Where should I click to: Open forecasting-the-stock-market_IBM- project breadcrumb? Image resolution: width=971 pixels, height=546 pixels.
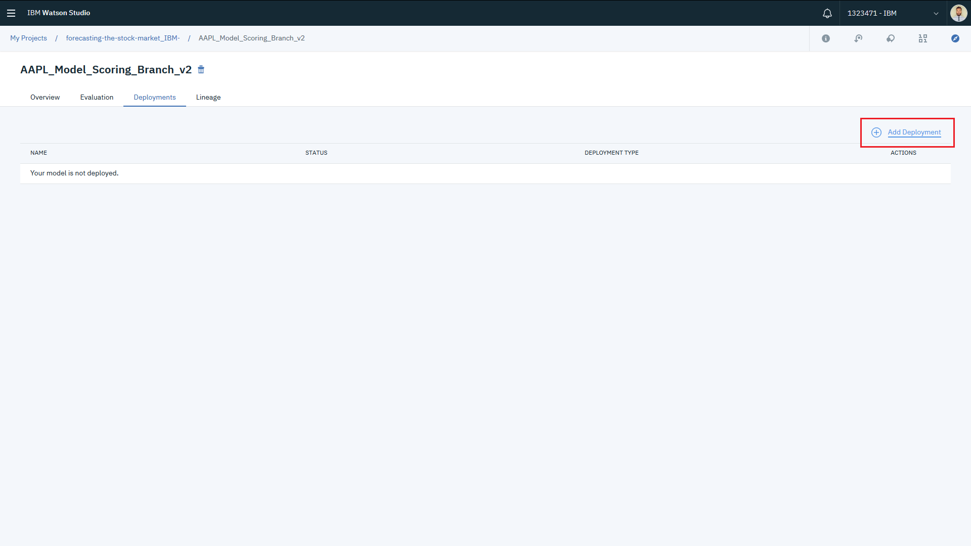click(123, 38)
